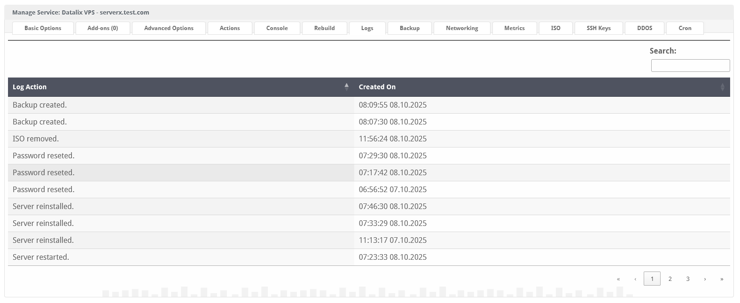Select page 3 of the logs
This screenshot has height=303, width=740.
687,279
